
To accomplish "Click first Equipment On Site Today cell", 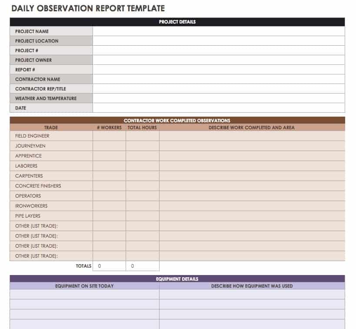I will (84, 294).
